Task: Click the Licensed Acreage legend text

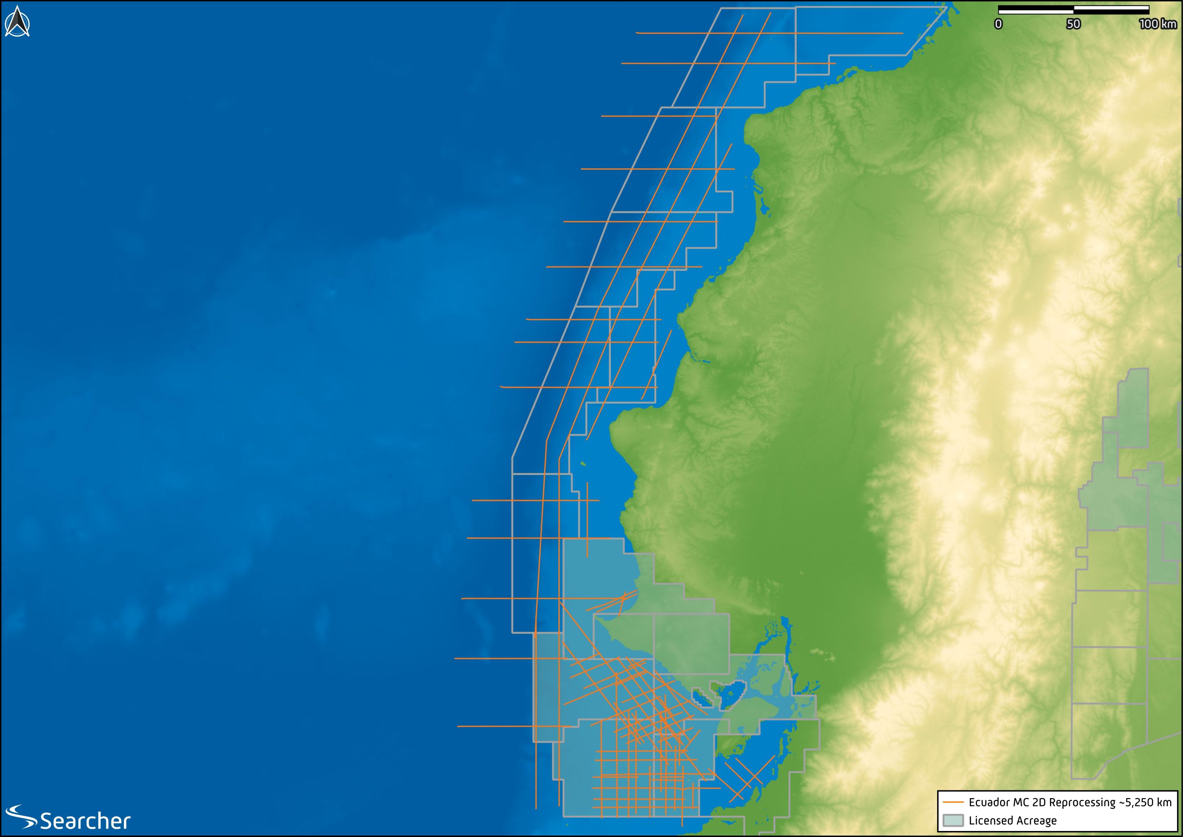Action: click(x=1012, y=820)
